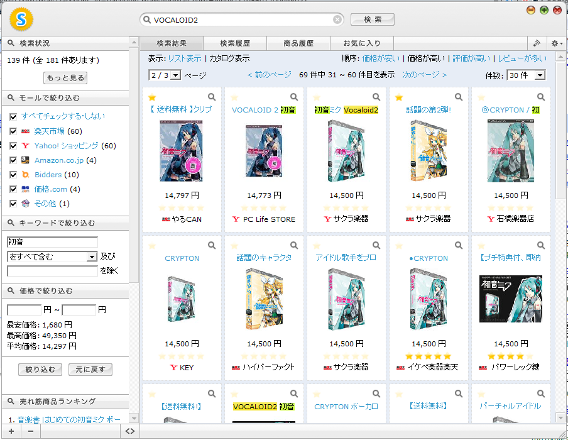
Task: Click the 初音 keyword input field
Action: pyautogui.click(x=52, y=242)
